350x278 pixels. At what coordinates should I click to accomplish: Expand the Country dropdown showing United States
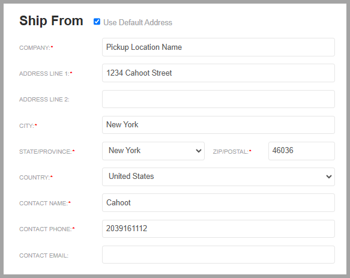coord(219,177)
